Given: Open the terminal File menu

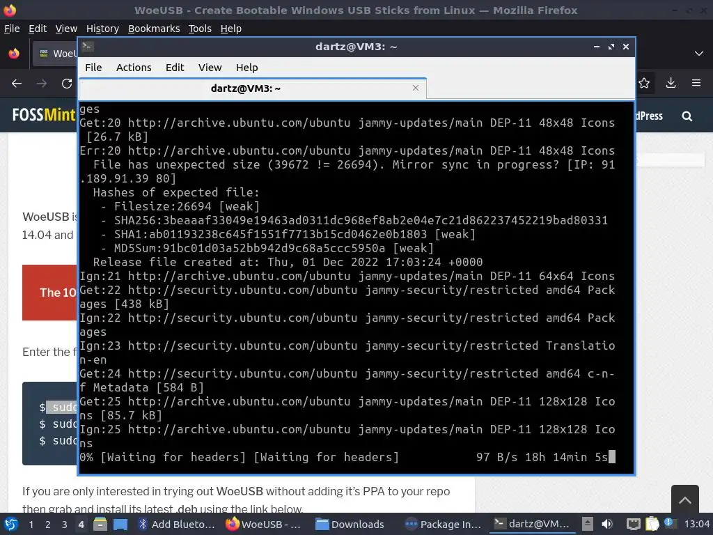Looking at the screenshot, I should pos(93,68).
